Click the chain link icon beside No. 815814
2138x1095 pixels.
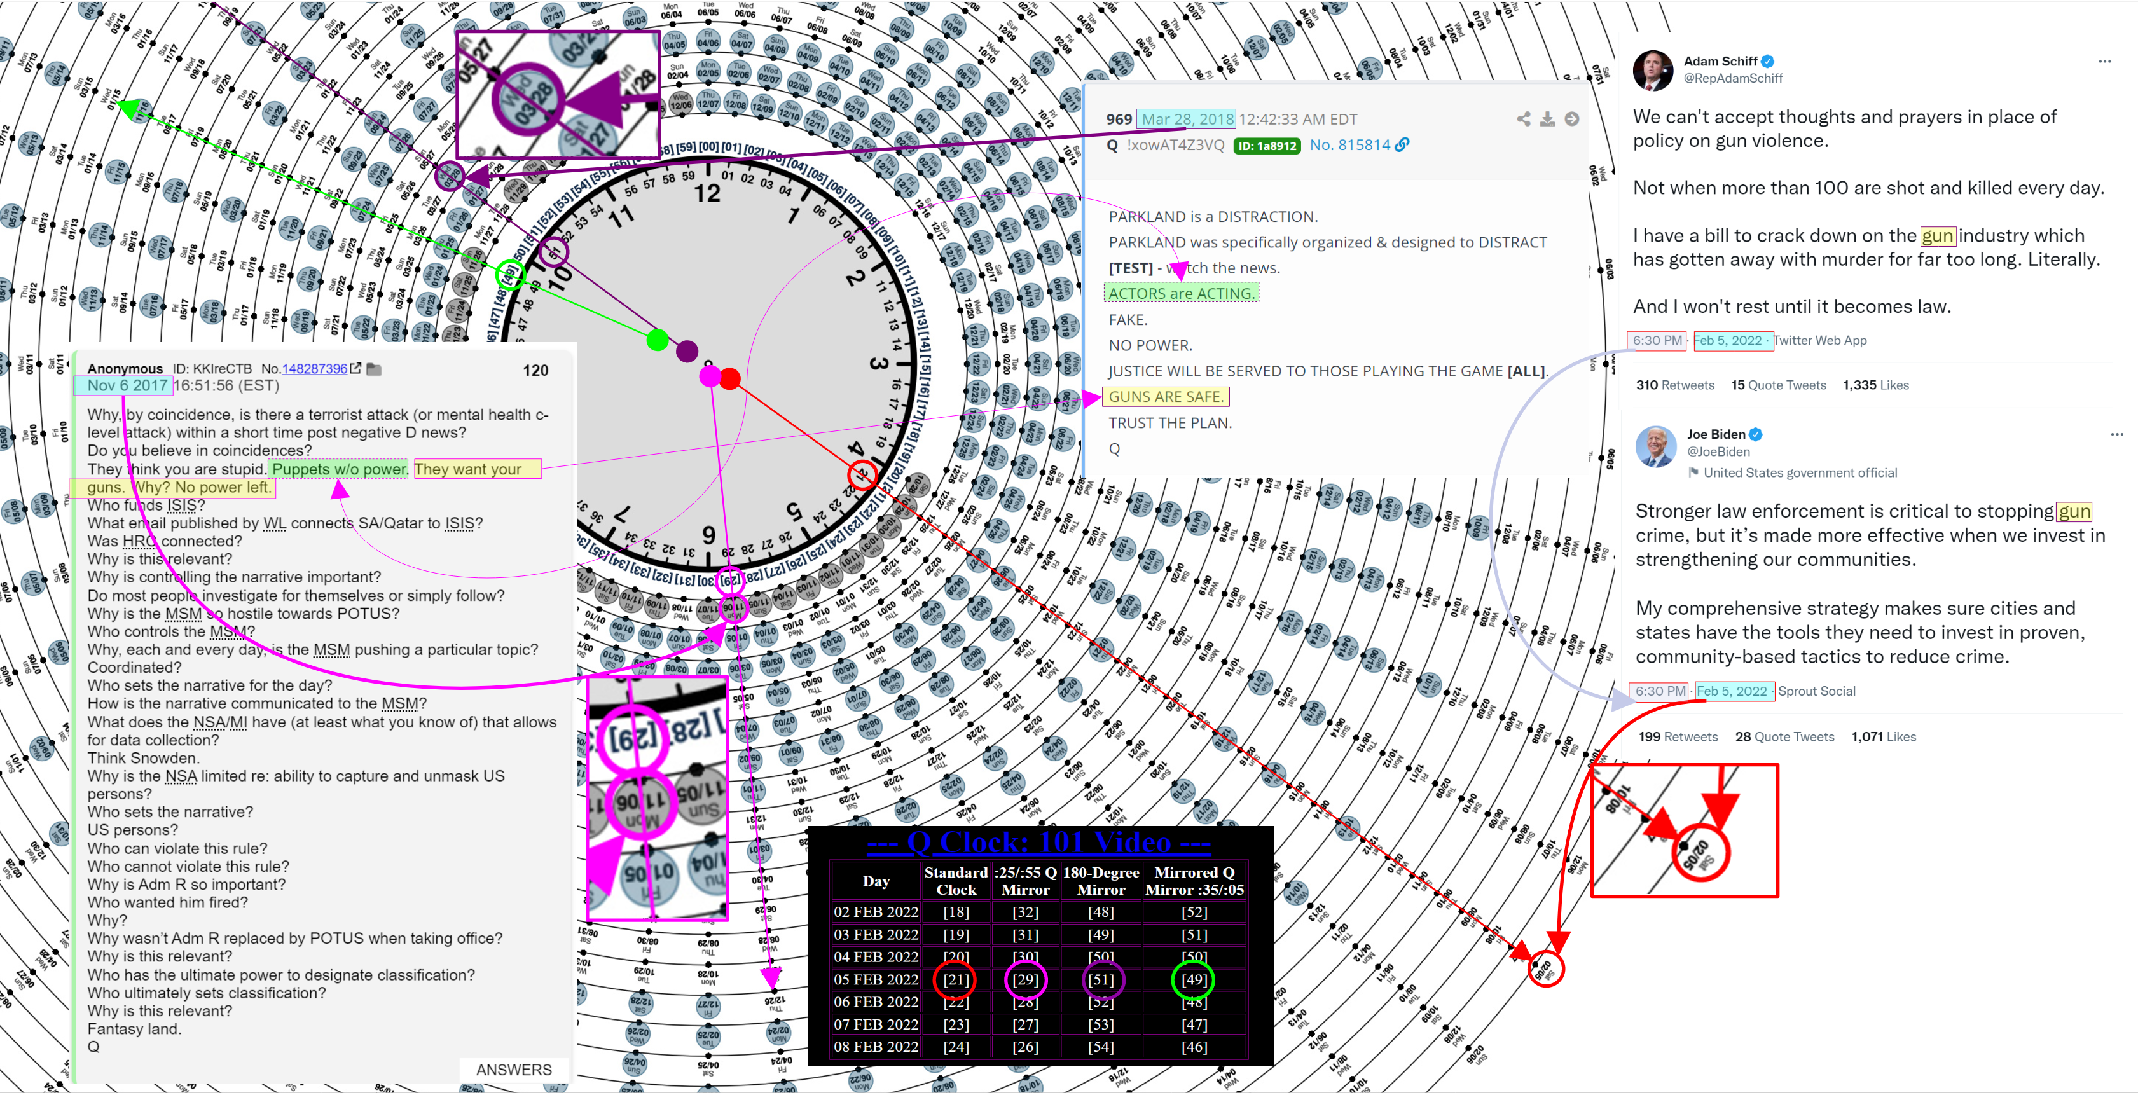[x=1402, y=144]
